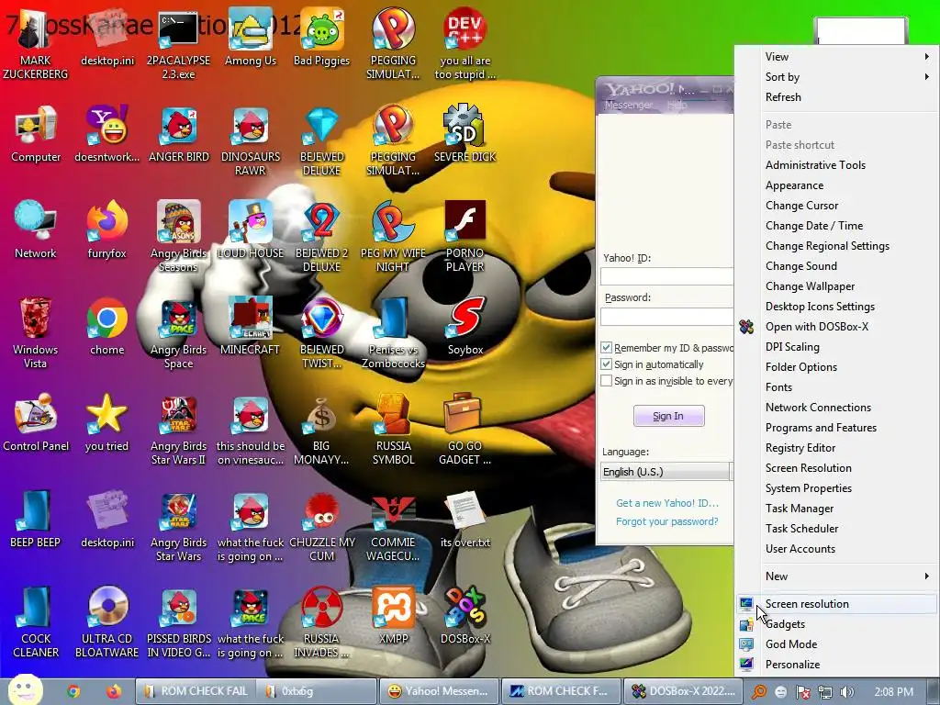Open the 2PACALYPSE 2.3.exe icon
The height and width of the screenshot is (705, 940).
coord(179,43)
